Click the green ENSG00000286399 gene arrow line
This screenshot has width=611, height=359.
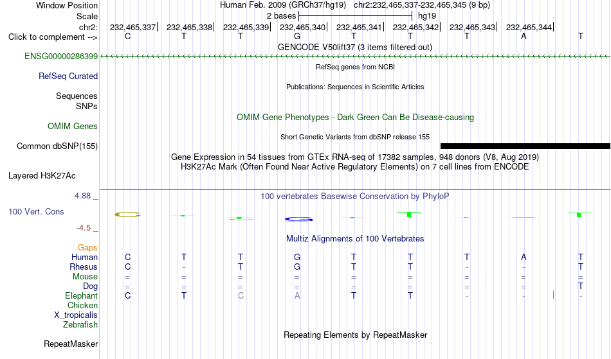356,57
